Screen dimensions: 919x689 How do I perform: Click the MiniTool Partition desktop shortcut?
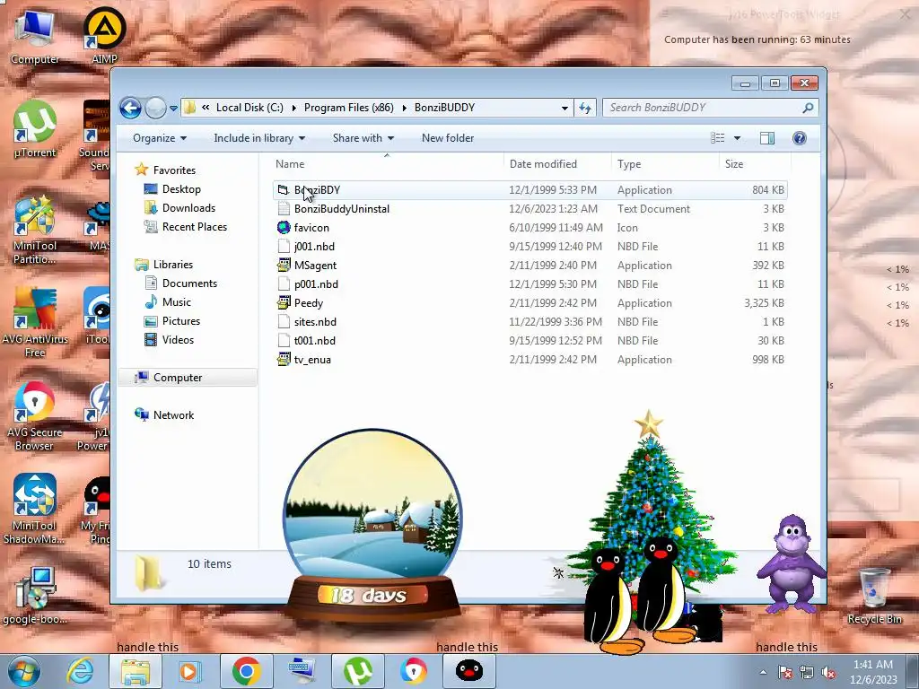pyautogui.click(x=35, y=230)
